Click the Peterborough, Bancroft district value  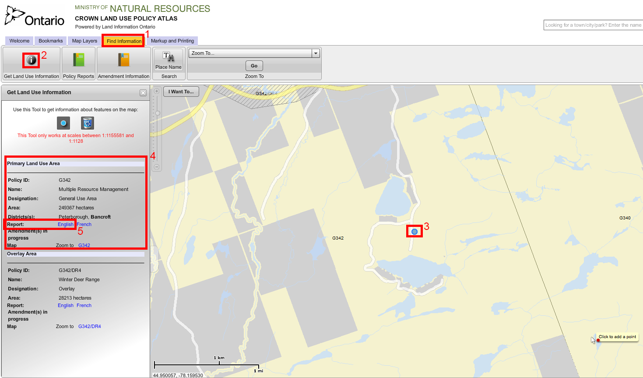84,217
